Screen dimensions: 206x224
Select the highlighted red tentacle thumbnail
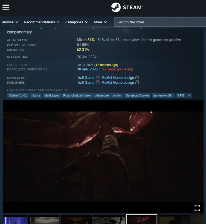coord(141,219)
